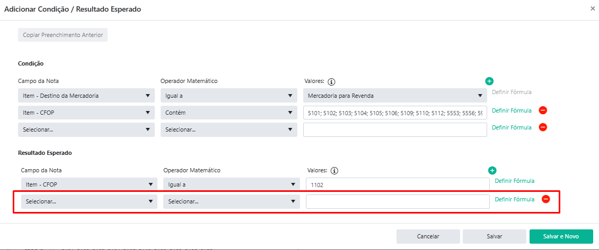Remove the Item - CFOP condition row
Image resolution: width=599 pixels, height=250 pixels.
tap(543, 110)
